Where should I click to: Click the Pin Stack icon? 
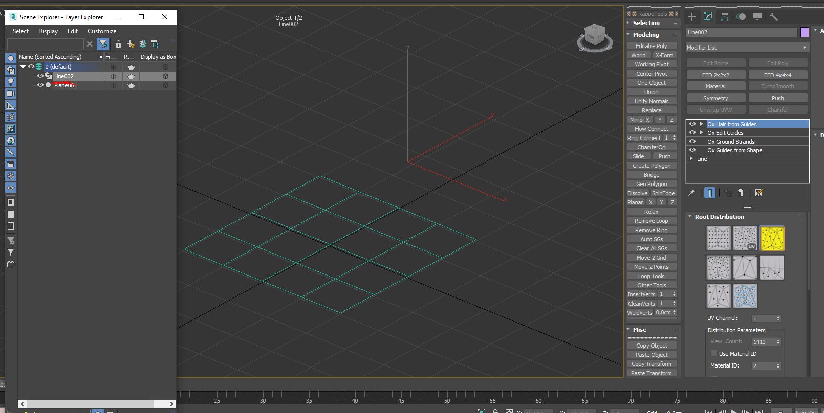(691, 193)
